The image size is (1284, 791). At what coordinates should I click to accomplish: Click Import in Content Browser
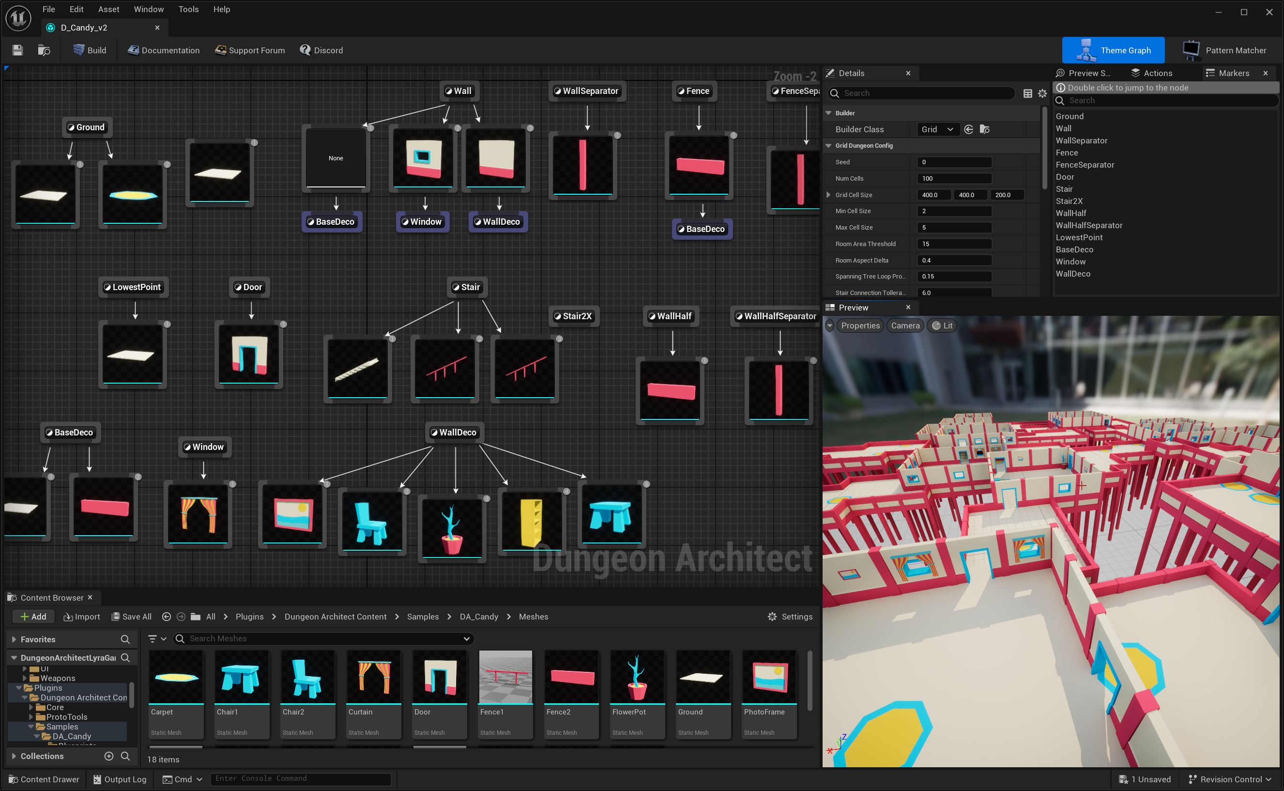81,617
